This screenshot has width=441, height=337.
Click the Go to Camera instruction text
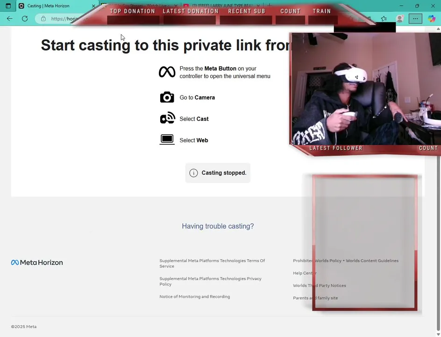(197, 97)
